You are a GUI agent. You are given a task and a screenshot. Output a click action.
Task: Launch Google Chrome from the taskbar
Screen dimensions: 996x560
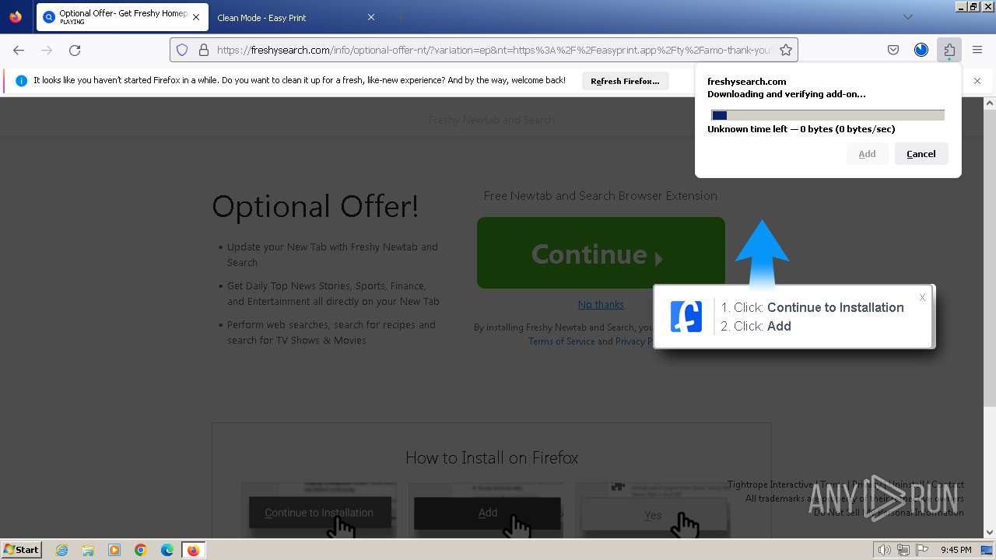point(141,550)
